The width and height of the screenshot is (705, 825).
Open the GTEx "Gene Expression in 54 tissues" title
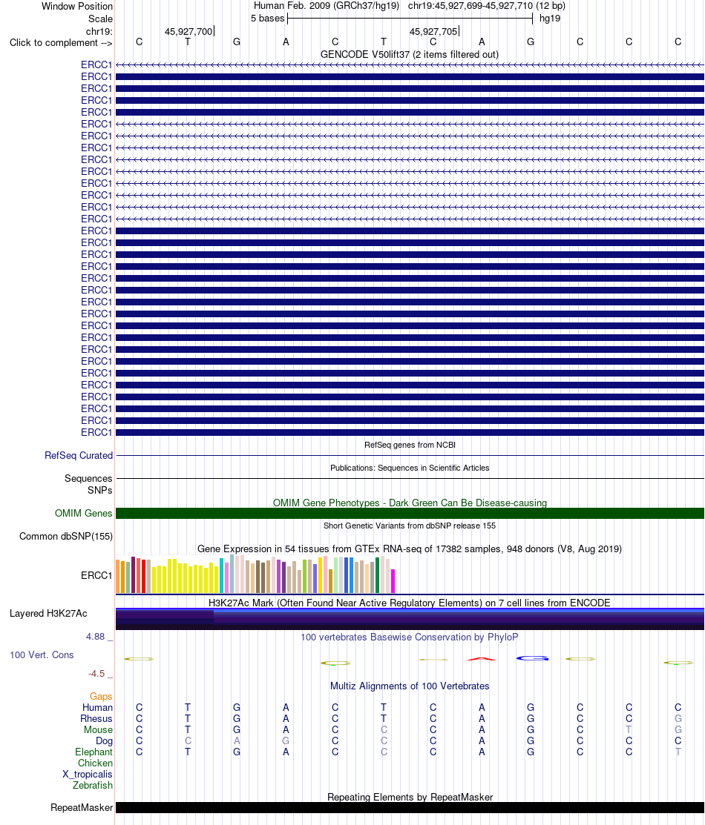(x=410, y=549)
